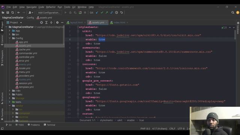Fold the summernote block in gutter
The height and width of the screenshot is (135, 240).
click(x=78, y=48)
